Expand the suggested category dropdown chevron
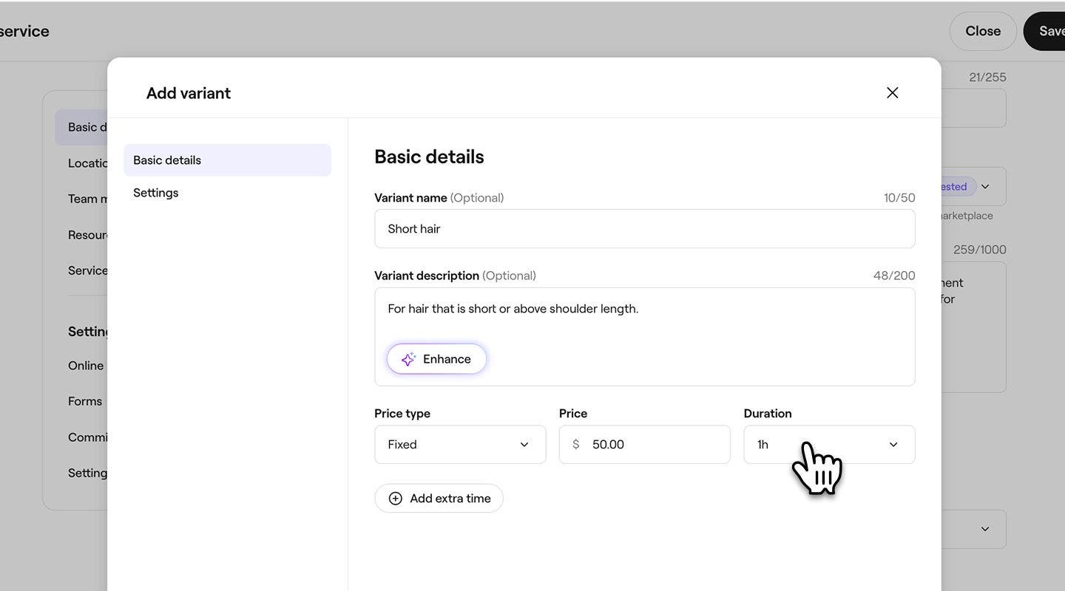This screenshot has height=591, width=1065. pos(985,187)
